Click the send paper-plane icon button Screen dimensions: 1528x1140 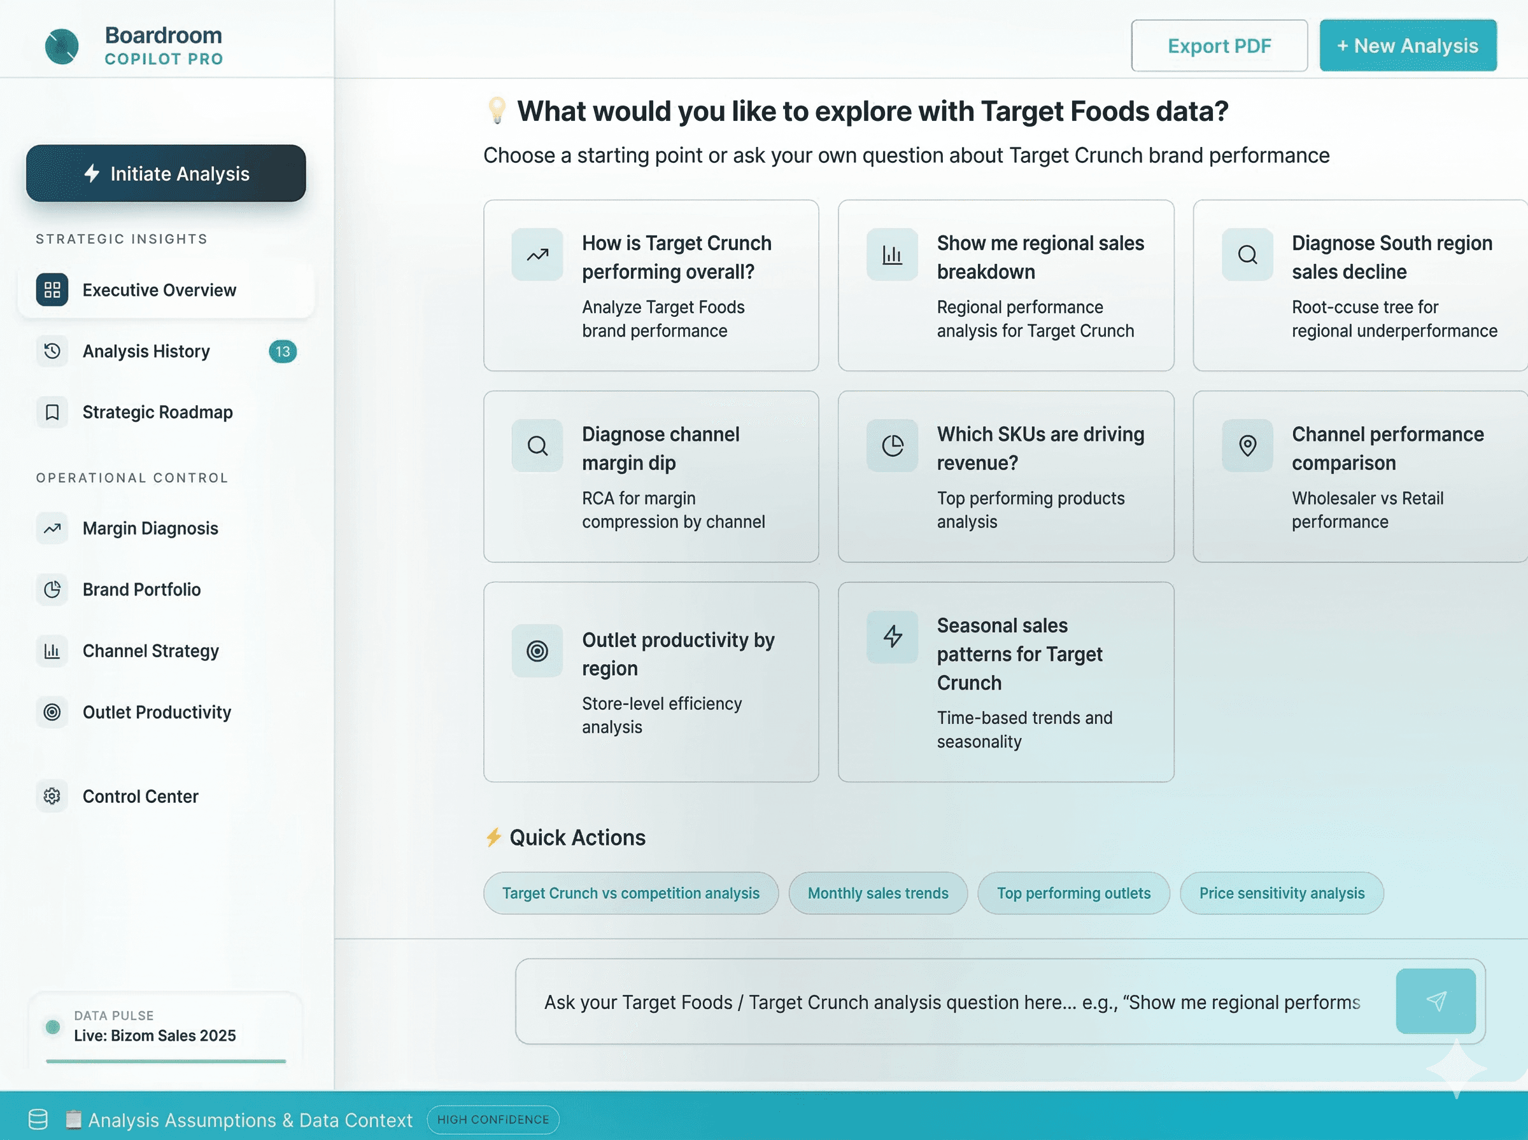(x=1435, y=1001)
